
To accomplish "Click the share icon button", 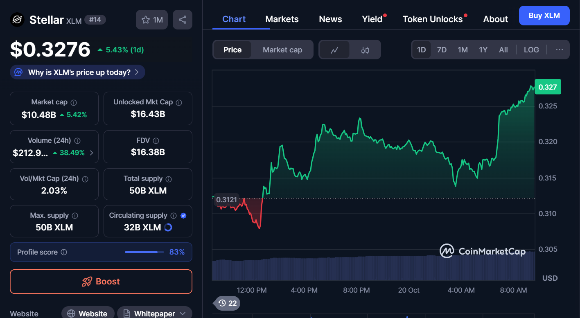I will (183, 20).
